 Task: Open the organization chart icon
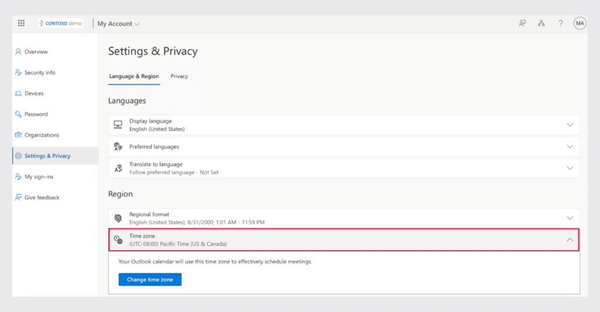click(x=541, y=23)
